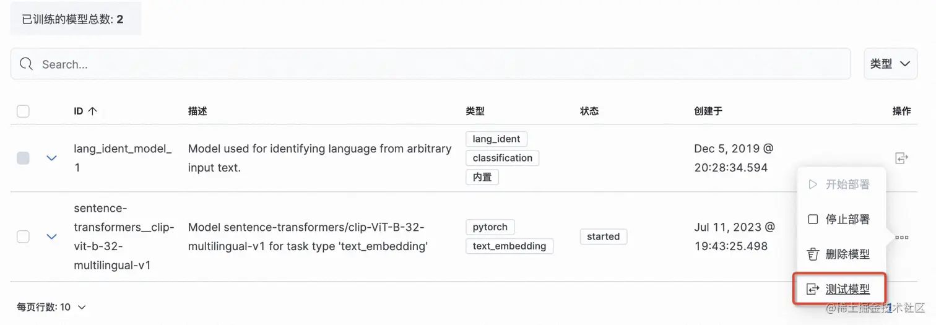Click the trash icon beside 删除模型
This screenshot has width=936, height=325.
click(813, 254)
